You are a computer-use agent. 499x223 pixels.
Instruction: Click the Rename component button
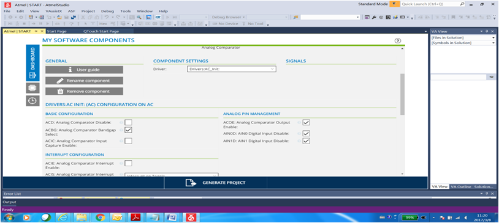tap(84, 81)
